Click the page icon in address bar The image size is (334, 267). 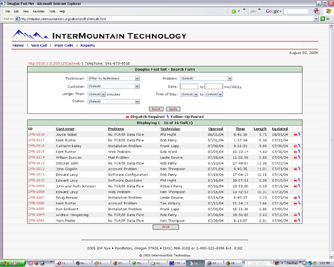coord(17,19)
